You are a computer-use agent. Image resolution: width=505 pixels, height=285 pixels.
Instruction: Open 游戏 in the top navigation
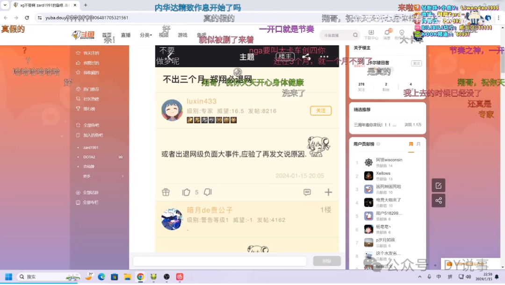pyautogui.click(x=183, y=35)
